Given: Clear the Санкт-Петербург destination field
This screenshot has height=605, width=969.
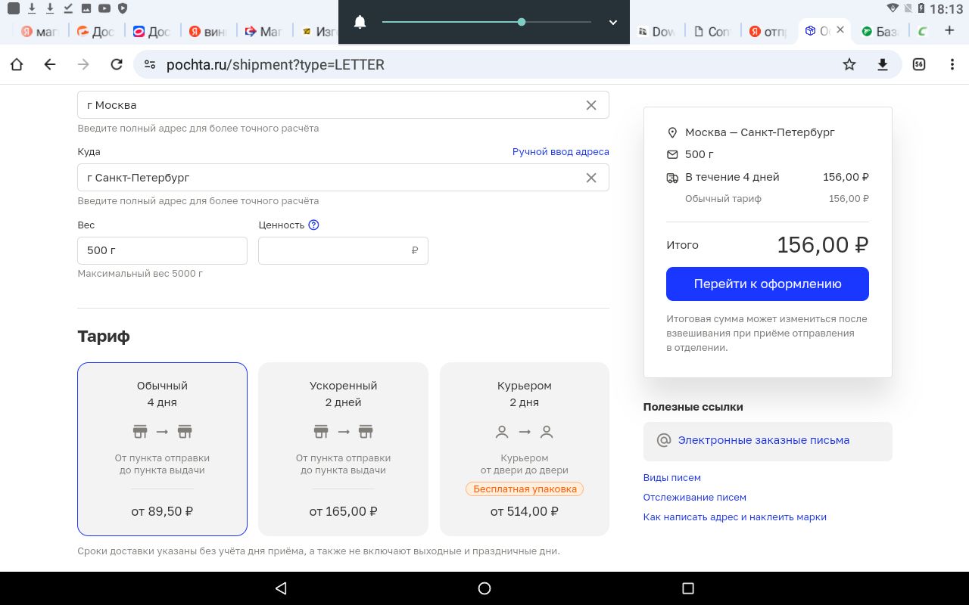Looking at the screenshot, I should tap(591, 178).
